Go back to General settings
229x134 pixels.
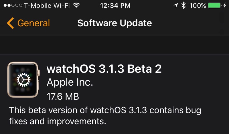click(x=33, y=23)
